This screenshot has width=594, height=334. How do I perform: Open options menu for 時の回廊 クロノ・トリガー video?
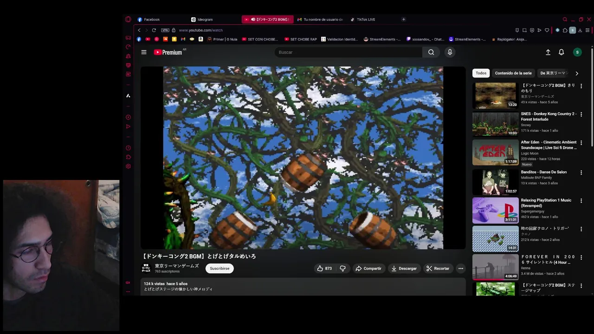[x=581, y=229]
